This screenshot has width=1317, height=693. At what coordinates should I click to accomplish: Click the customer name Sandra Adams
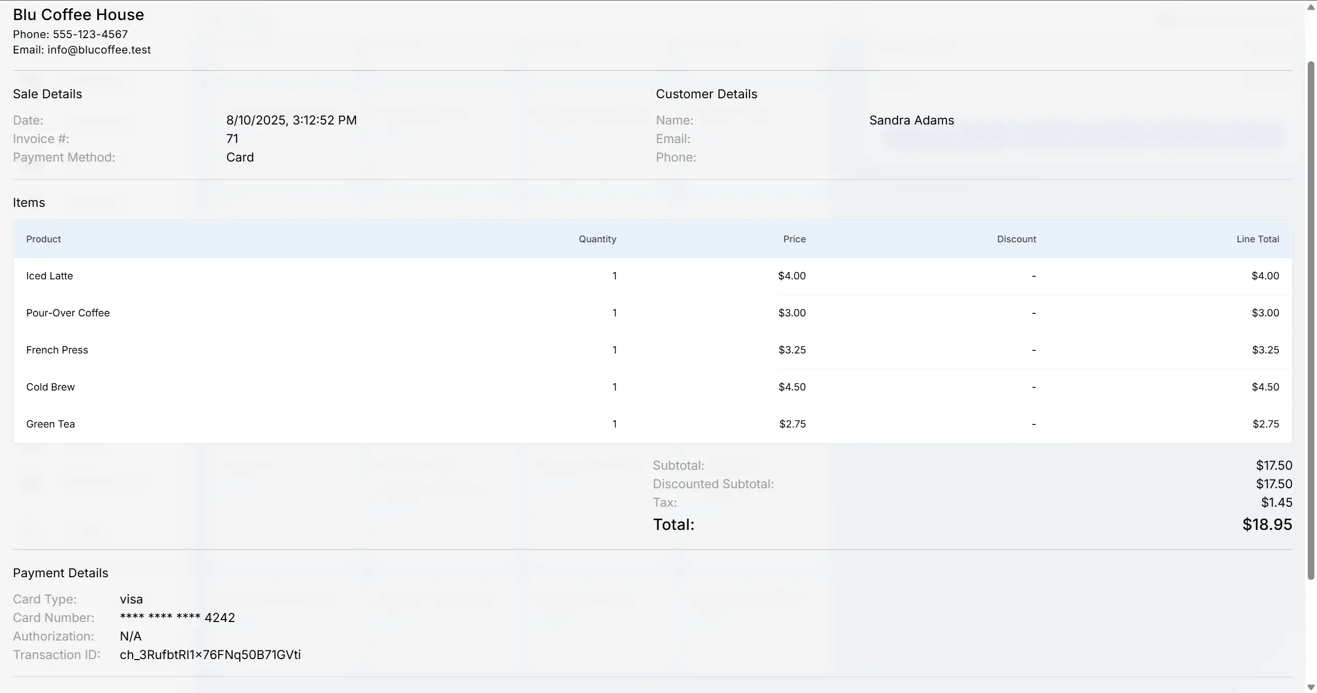tap(911, 120)
